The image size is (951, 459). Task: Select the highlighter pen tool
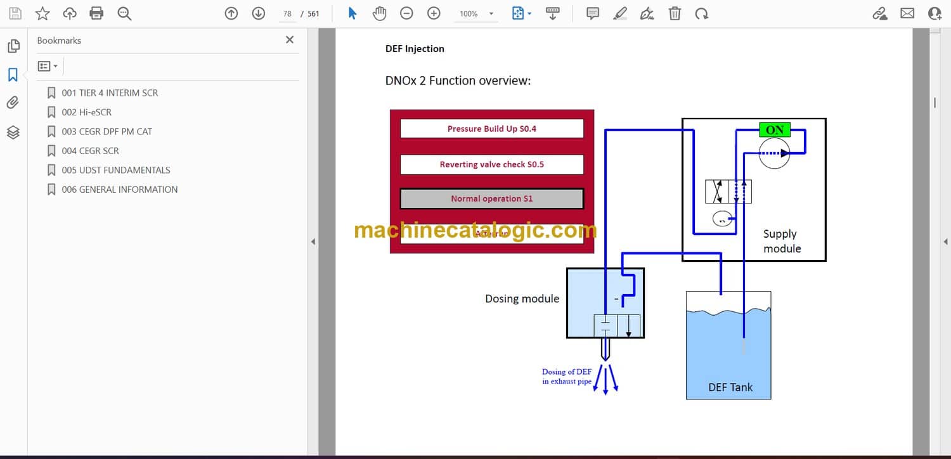620,13
